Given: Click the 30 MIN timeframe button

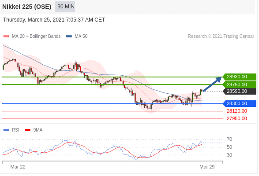Looking at the screenshot, I should 65,7.
